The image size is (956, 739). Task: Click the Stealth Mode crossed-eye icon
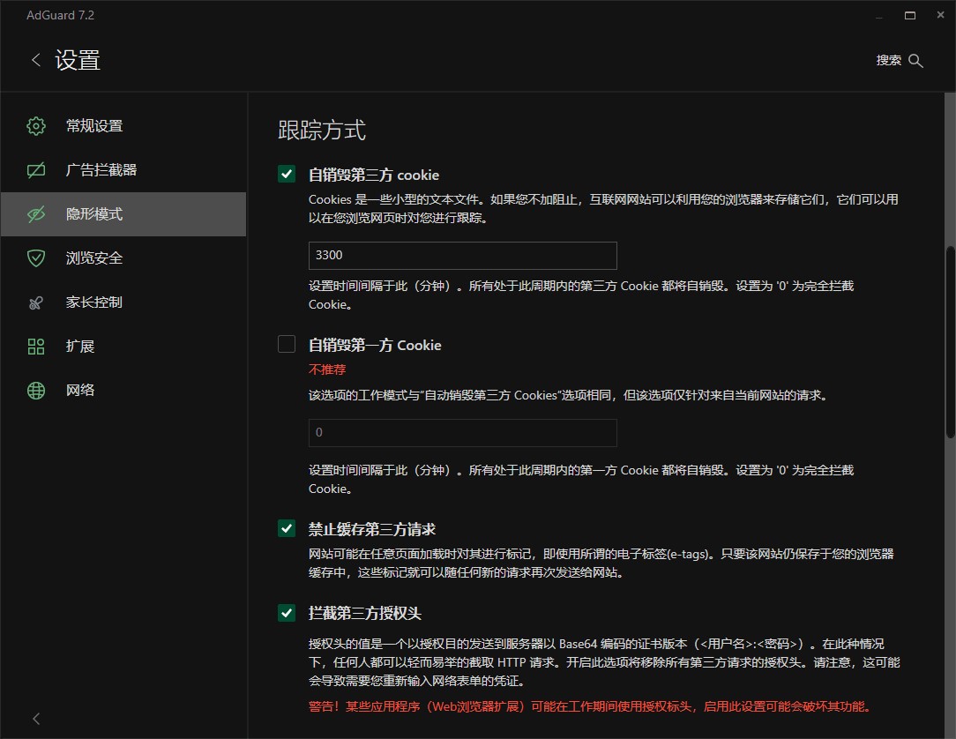pos(36,214)
